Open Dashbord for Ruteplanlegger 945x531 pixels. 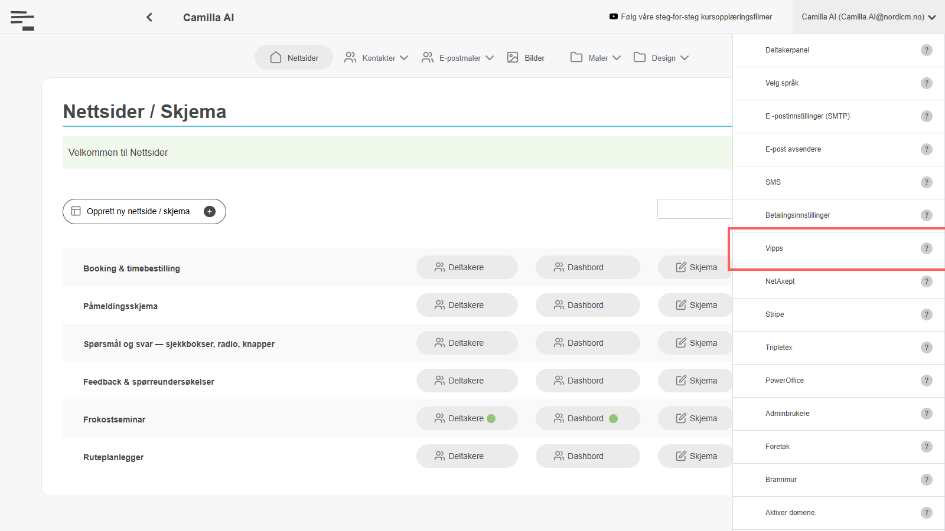[x=588, y=456]
